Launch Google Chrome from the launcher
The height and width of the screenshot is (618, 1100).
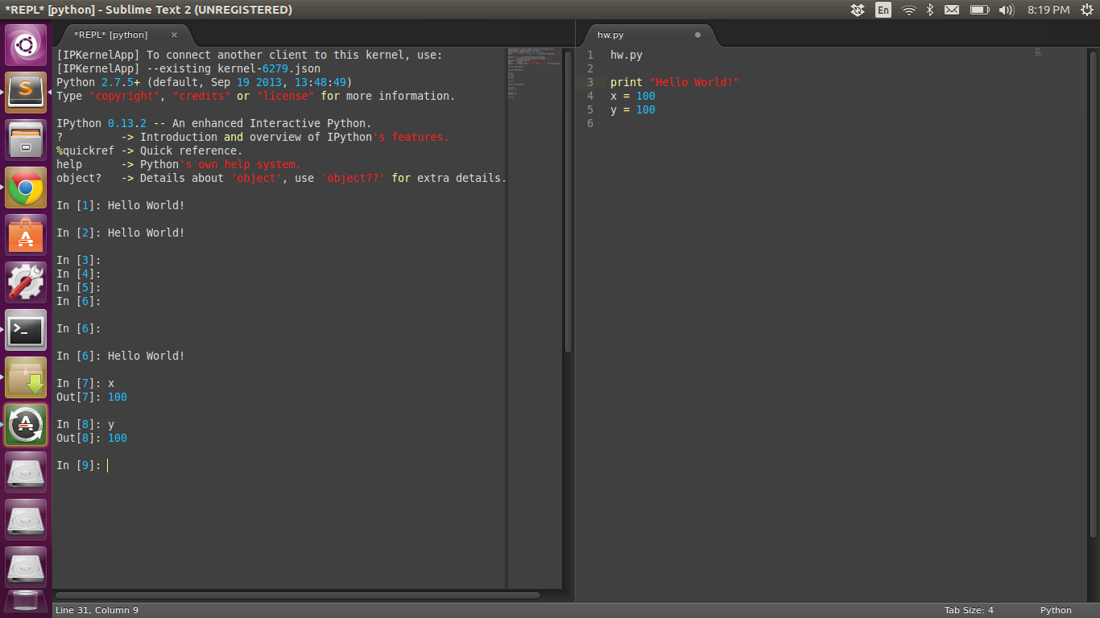pos(27,187)
